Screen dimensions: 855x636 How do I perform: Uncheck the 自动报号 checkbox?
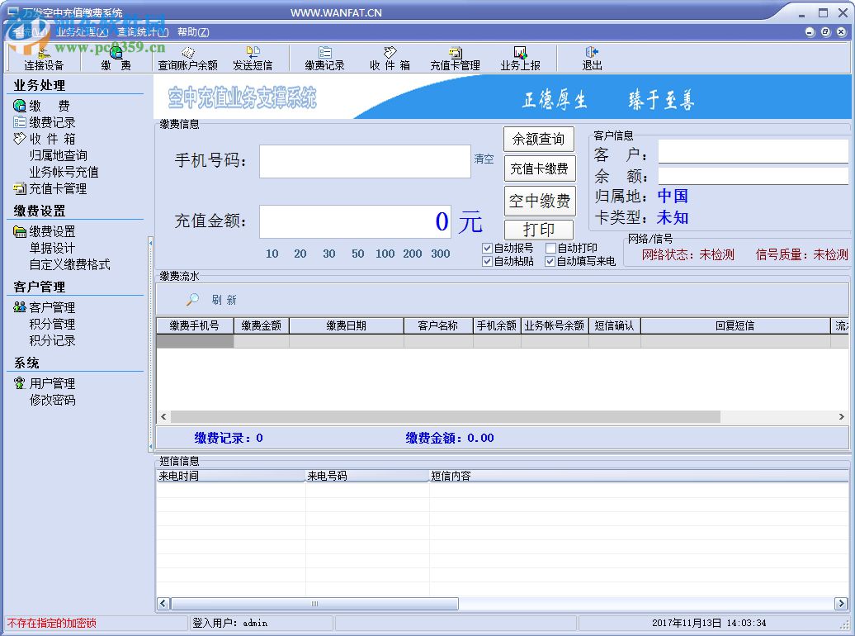(x=487, y=247)
